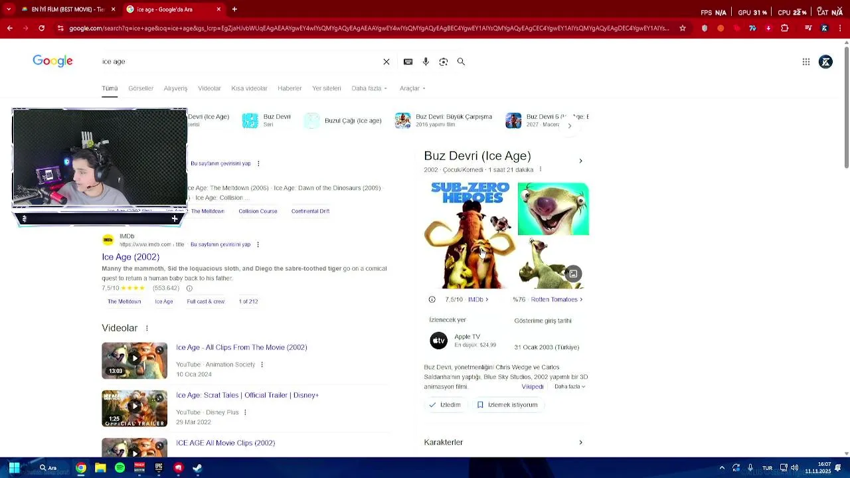Click the browser address bar URL

(369, 29)
